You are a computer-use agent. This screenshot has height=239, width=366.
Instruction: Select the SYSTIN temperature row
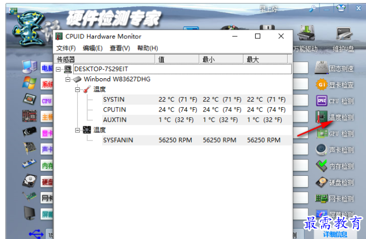tap(197, 100)
